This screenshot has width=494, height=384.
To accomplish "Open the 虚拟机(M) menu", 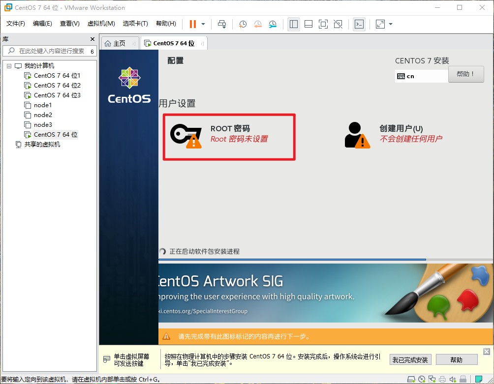I will pyautogui.click(x=101, y=24).
